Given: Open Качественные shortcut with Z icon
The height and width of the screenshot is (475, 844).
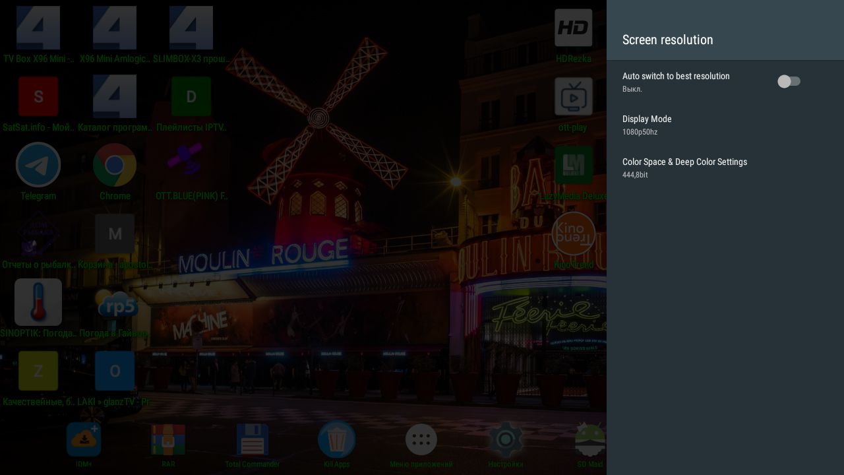Looking at the screenshot, I should click(x=38, y=371).
